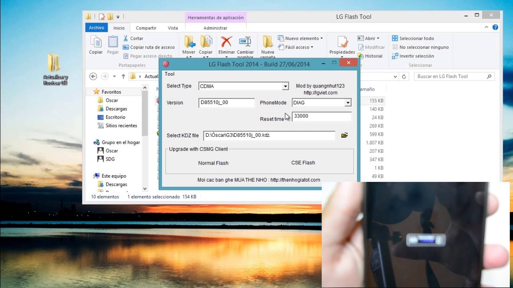Click Modificar in the ribbon

pos(371,47)
